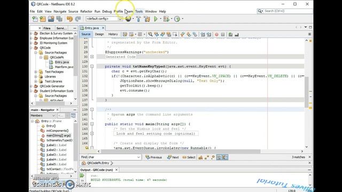342x192 pixels.
Task: Open the Tools menu
Action: click(x=139, y=11)
